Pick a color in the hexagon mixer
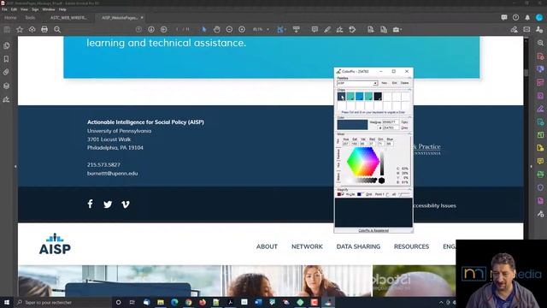 click(x=362, y=162)
